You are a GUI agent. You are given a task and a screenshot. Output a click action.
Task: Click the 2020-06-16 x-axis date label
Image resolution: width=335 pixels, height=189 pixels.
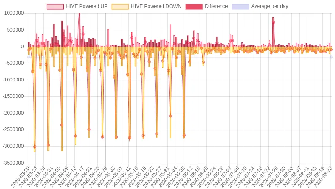[191, 176]
